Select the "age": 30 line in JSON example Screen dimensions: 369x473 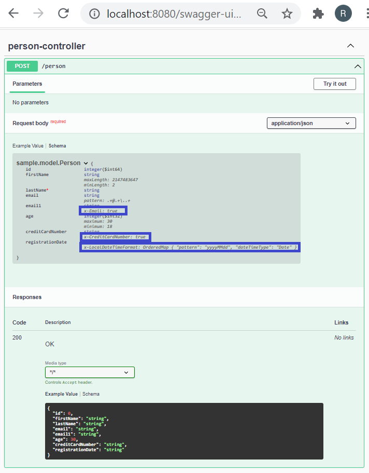65,439
